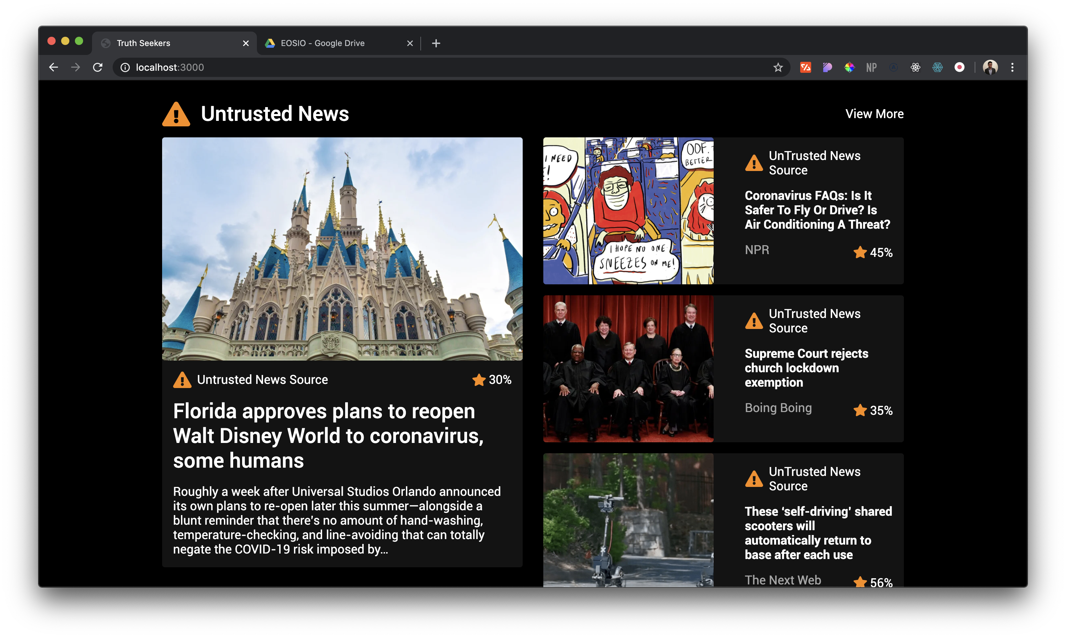Close the Truth Seekers tab
1066x638 pixels.
click(246, 43)
